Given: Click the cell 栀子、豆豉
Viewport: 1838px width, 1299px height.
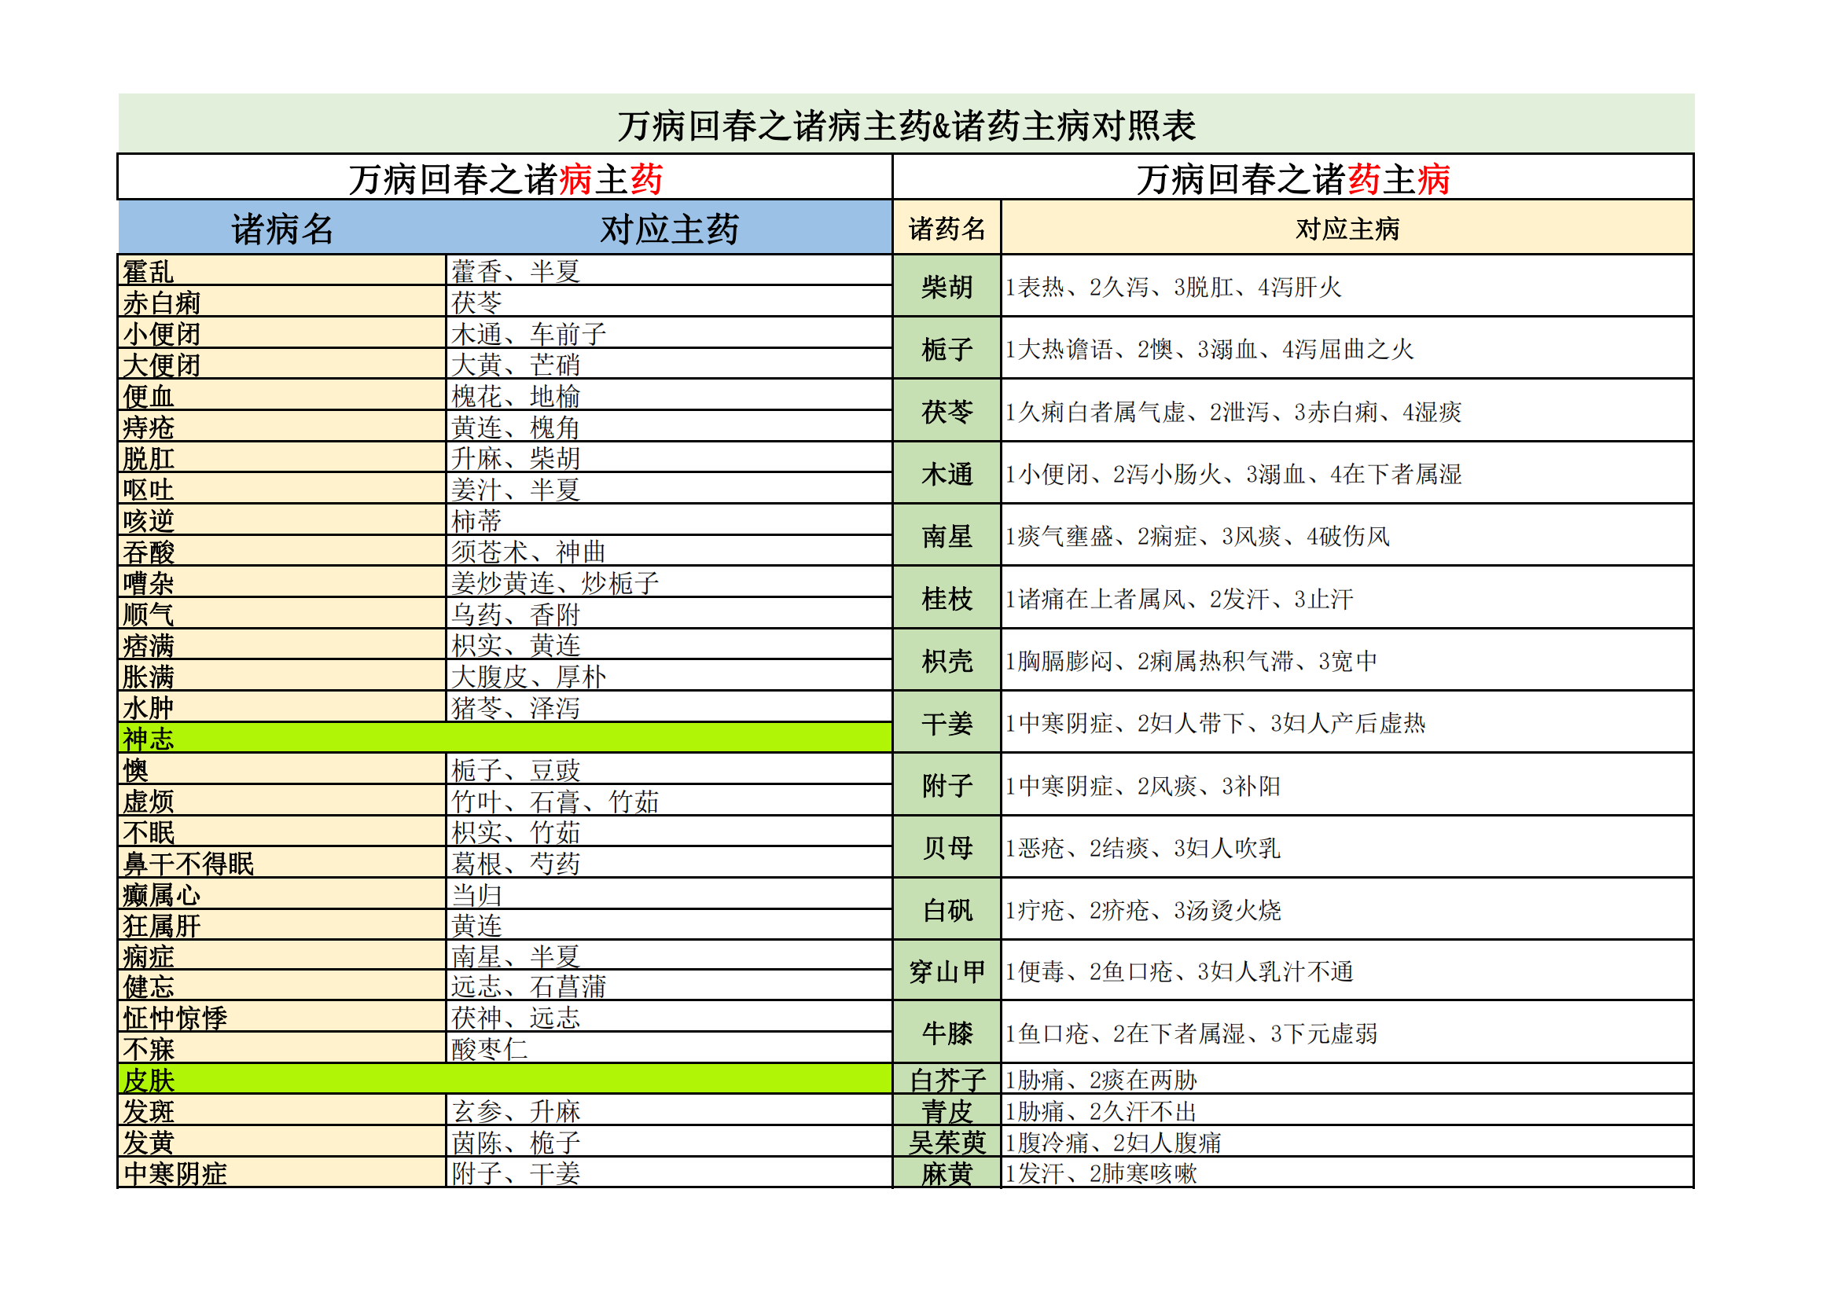Looking at the screenshot, I should click(669, 769).
